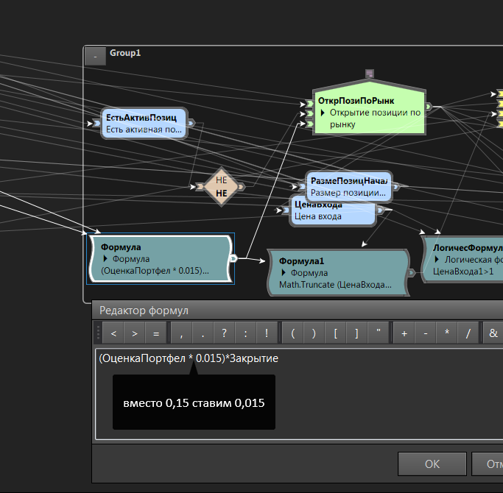
Task: Insert a closing square bracket
Action: [356, 333]
